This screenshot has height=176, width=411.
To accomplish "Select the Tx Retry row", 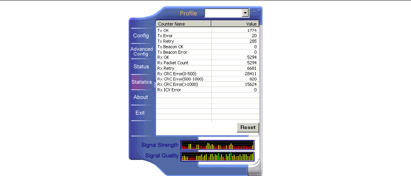I will 207,41.
